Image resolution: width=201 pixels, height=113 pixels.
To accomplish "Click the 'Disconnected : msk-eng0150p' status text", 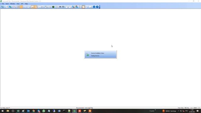I will point(84,108).
